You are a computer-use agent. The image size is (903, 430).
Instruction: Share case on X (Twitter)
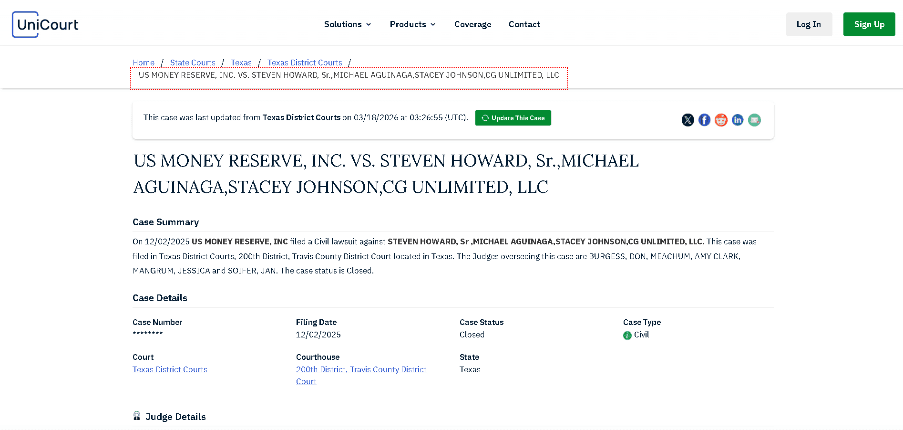[x=688, y=120]
